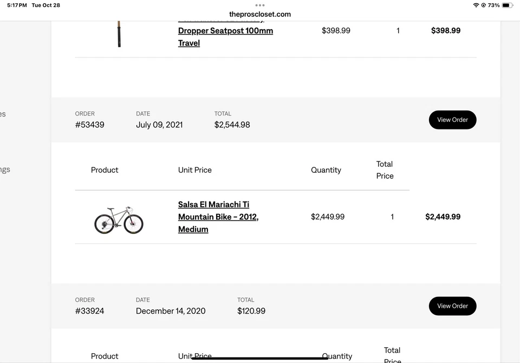Click order number #33924
520x363 pixels.
click(x=90, y=311)
